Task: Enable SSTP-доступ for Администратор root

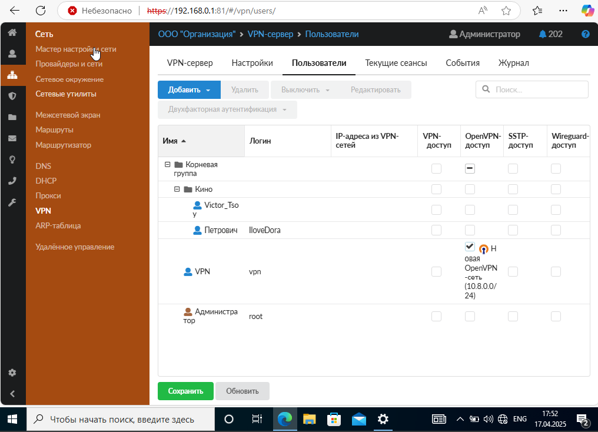Action: (513, 316)
